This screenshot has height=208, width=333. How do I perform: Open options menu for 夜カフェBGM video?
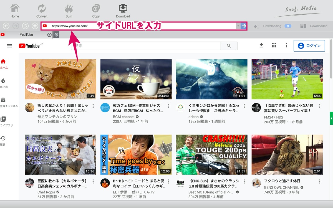[168, 106]
